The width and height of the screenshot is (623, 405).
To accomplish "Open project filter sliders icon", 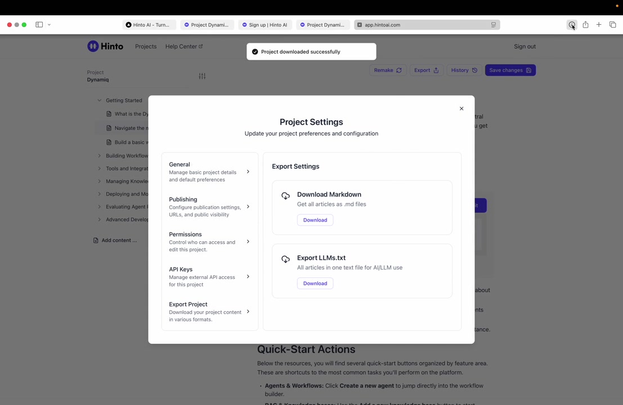I will (202, 76).
